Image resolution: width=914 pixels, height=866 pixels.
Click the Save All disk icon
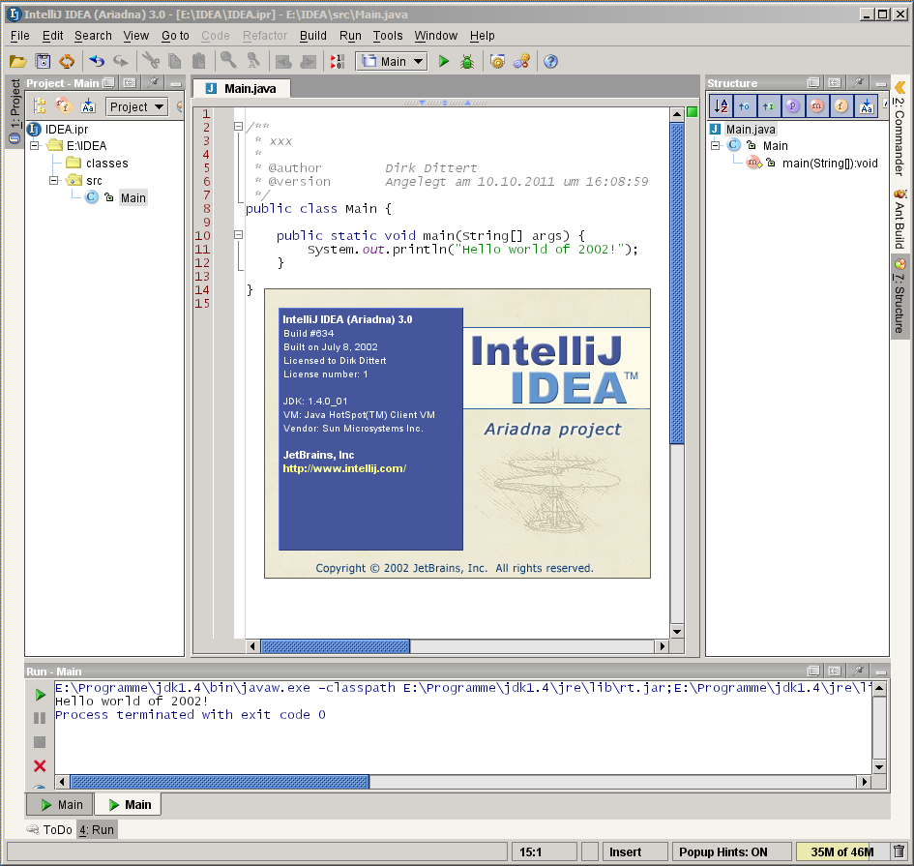pos(43,61)
